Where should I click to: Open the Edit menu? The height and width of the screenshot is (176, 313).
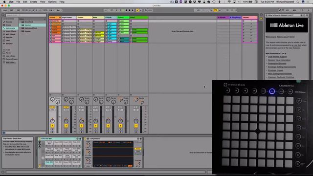coord(25,2)
